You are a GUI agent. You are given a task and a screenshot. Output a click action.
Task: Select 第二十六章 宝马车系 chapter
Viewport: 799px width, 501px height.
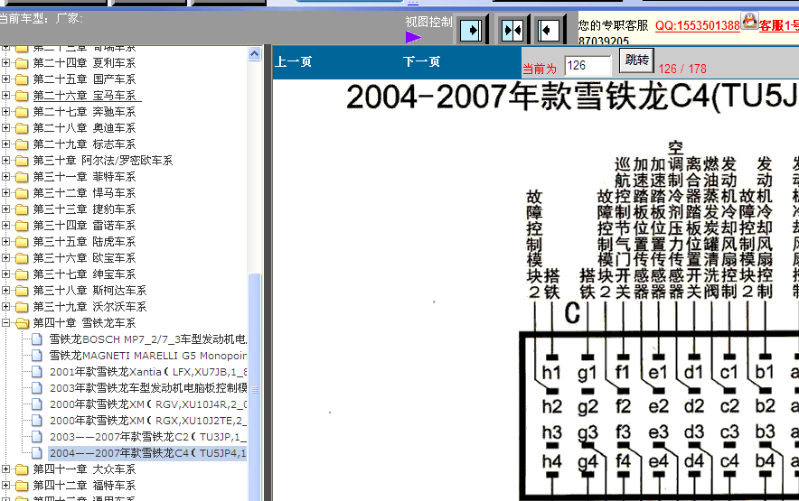[85, 95]
